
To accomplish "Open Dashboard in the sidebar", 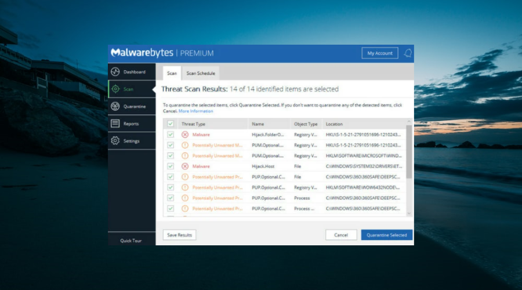I will click(x=132, y=71).
